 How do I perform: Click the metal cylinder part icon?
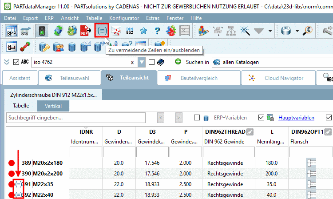[x=286, y=31]
